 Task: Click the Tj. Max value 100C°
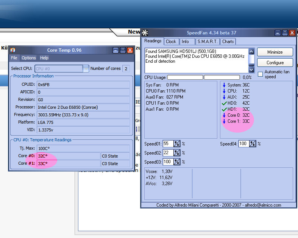(83, 148)
